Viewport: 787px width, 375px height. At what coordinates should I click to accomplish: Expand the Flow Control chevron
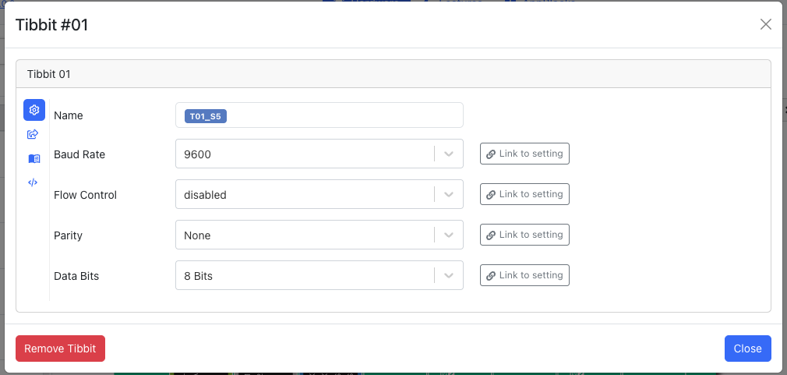point(449,194)
